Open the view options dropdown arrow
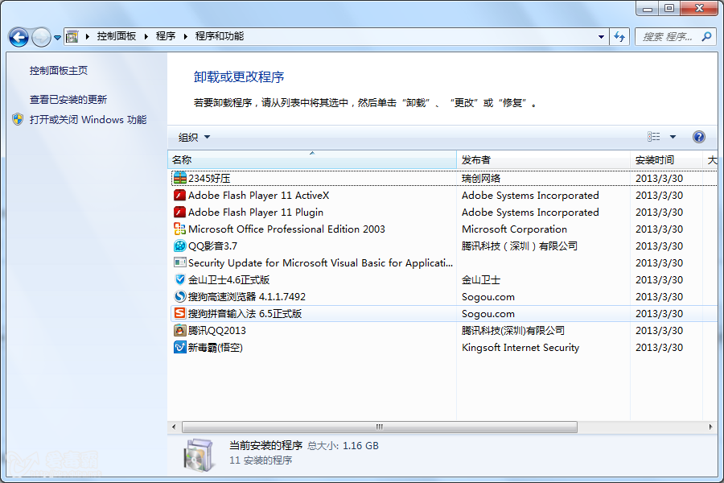 (673, 137)
